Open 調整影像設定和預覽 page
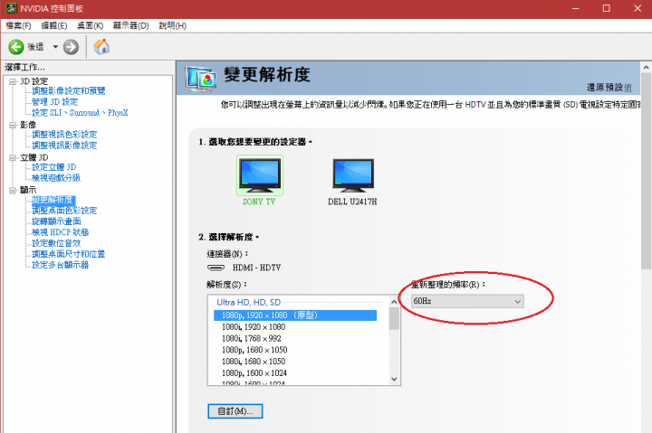The image size is (652, 433). pos(69,91)
